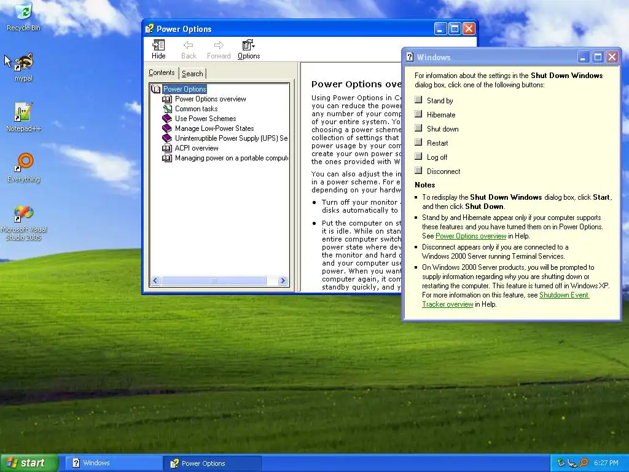This screenshot has width=629, height=472.
Task: Switch to the Windows taskbar button
Action: (x=114, y=463)
